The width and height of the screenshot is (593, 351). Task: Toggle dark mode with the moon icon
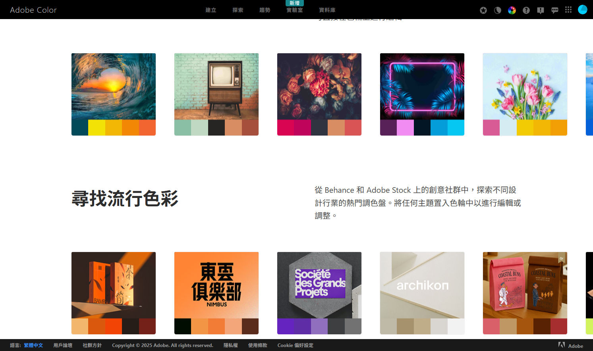tap(497, 10)
